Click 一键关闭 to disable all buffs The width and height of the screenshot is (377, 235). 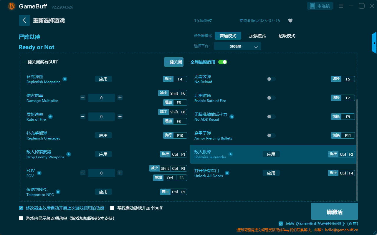click(x=173, y=62)
